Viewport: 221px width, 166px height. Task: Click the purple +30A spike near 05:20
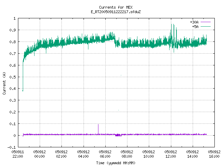(98, 129)
